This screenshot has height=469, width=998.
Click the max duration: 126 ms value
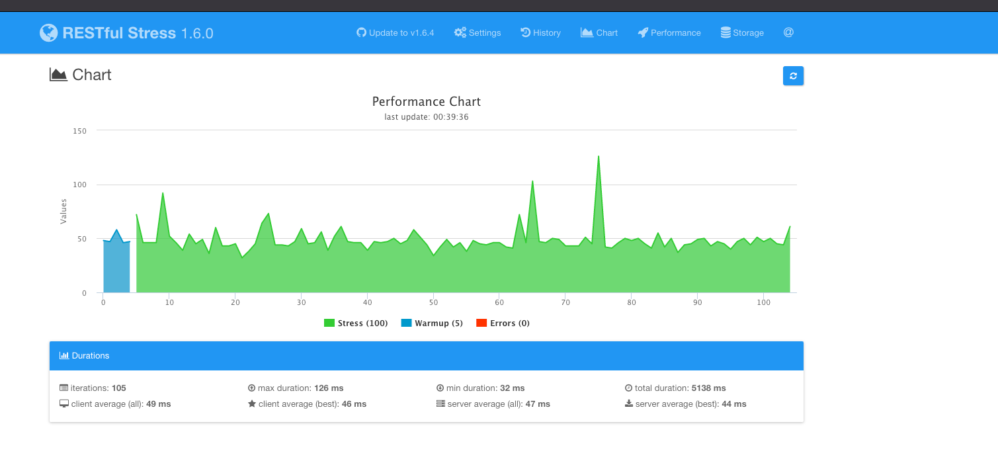point(329,388)
